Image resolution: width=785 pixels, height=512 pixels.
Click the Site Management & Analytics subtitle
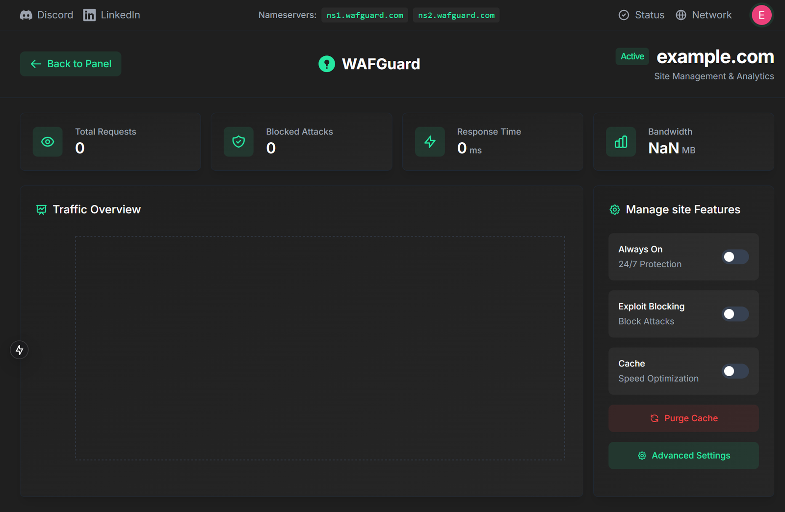[x=714, y=76]
